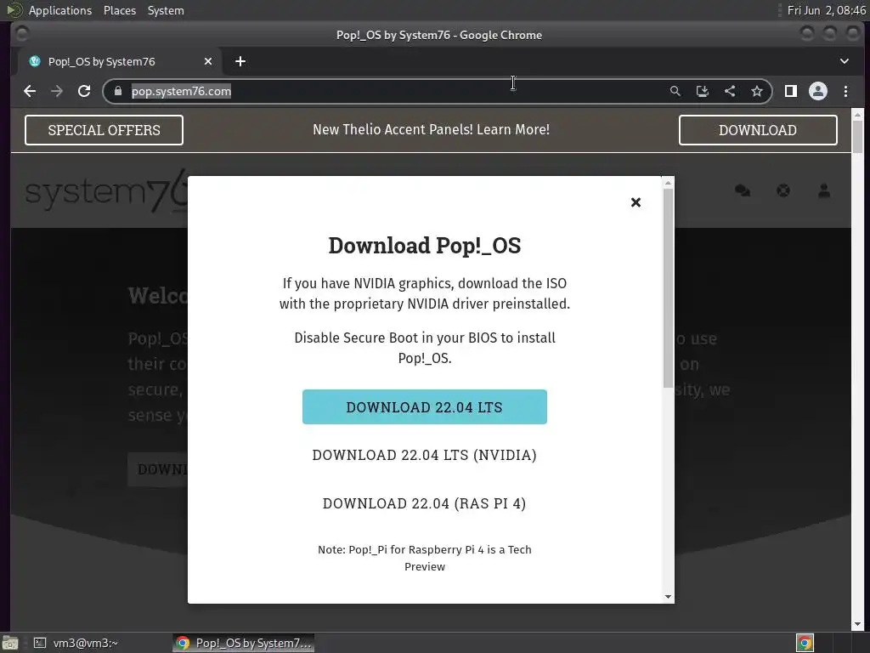Click the Chrome window menu button in title bar
The width and height of the screenshot is (870, 653).
click(x=22, y=34)
